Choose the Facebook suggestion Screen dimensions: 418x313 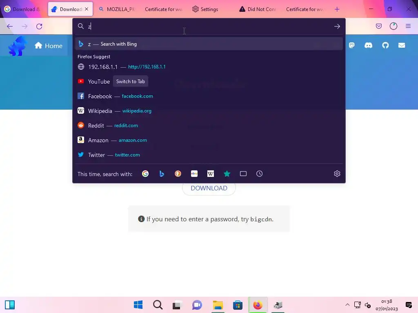(209, 96)
